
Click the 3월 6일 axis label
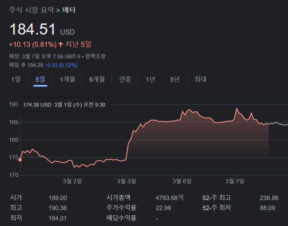182,181
